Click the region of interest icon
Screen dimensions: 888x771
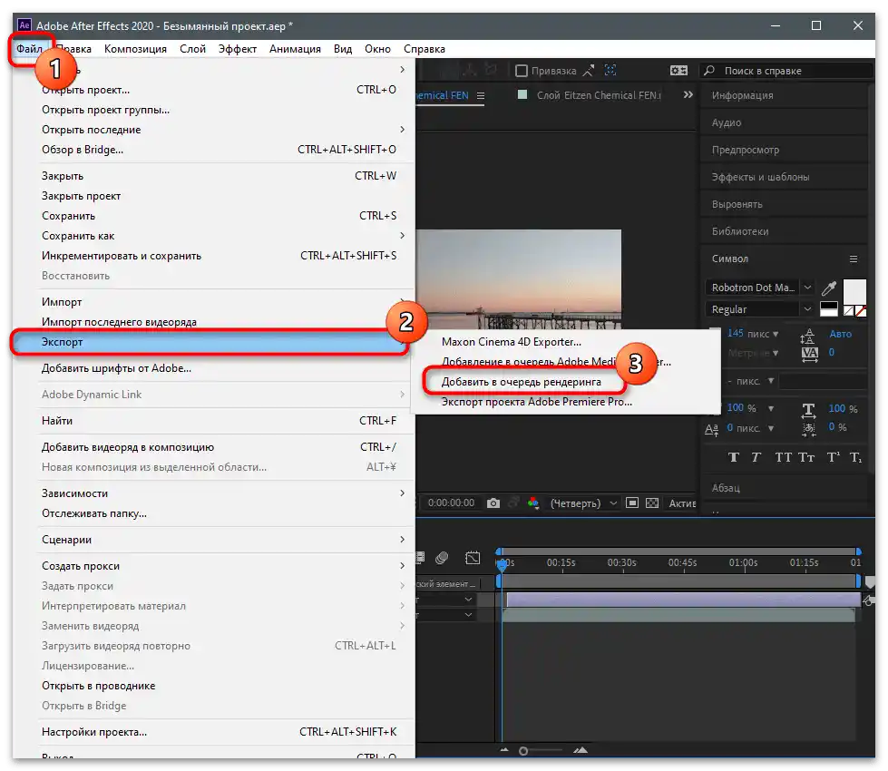632,503
